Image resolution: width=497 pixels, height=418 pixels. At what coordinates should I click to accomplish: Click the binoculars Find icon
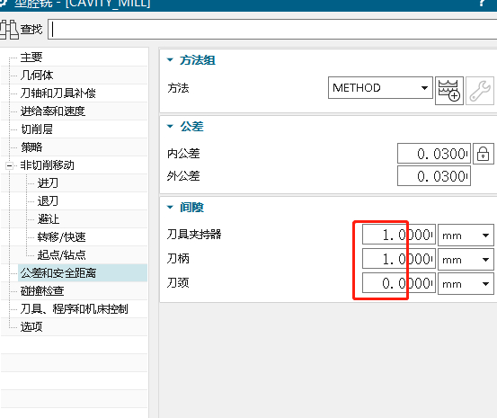tap(9, 30)
